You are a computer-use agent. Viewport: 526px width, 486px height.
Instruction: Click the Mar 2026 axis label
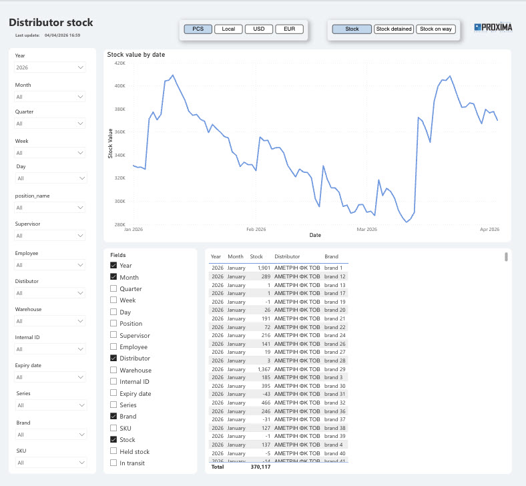tap(366, 230)
